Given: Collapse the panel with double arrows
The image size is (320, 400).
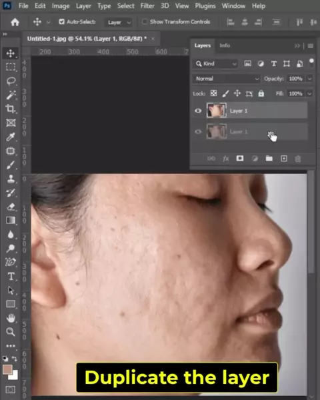Looking at the screenshot, I should [x=297, y=46].
